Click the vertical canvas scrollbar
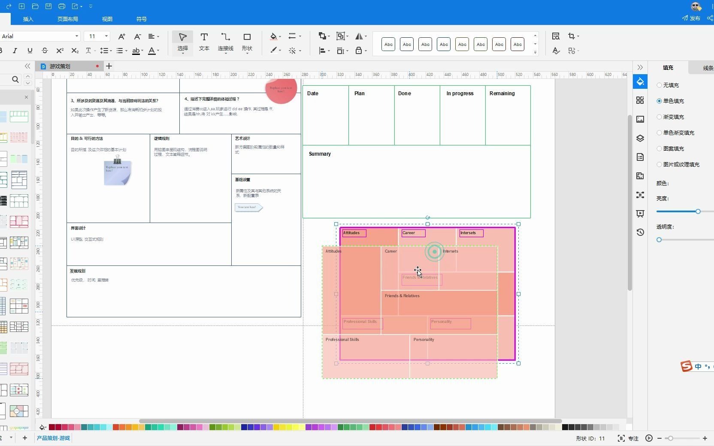 (x=629, y=202)
